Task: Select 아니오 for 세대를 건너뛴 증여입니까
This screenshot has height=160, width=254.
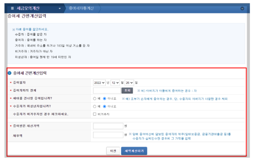Action: pos(105,99)
